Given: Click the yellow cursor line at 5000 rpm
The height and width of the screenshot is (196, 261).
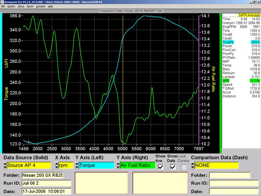Looking at the screenshot, I should (123, 80).
